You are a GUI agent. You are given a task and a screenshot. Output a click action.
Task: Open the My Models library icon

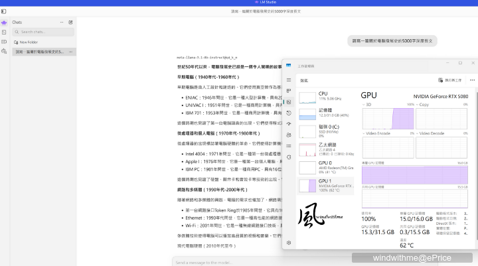[x=4, y=42]
